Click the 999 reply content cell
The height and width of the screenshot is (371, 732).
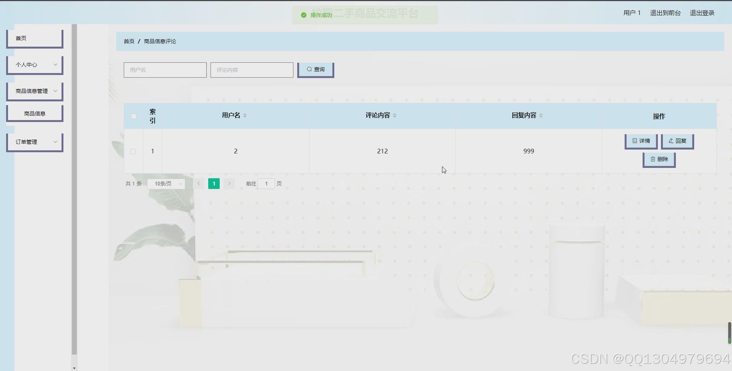tap(529, 151)
